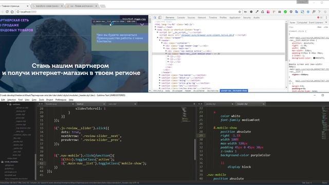Open DevTools three-dot menu

326,17
